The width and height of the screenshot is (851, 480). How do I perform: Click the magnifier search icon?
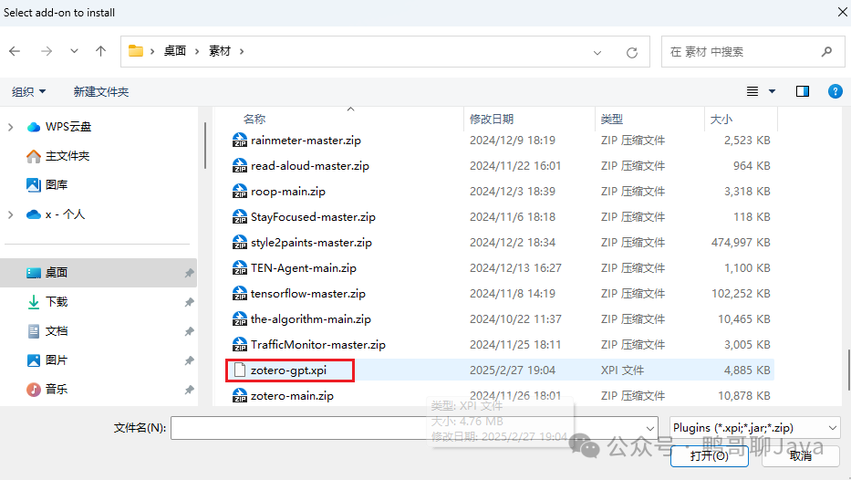[826, 52]
